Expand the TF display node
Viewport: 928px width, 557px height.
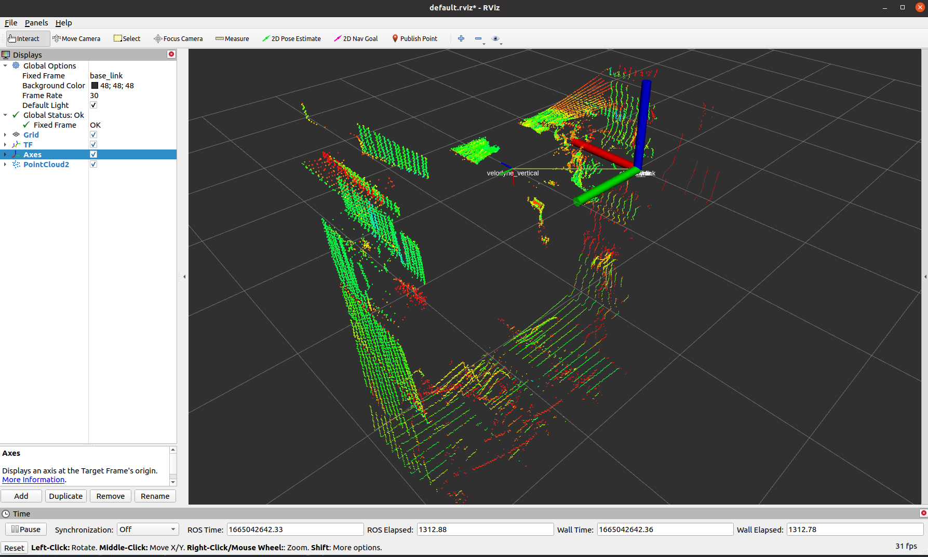click(x=5, y=144)
